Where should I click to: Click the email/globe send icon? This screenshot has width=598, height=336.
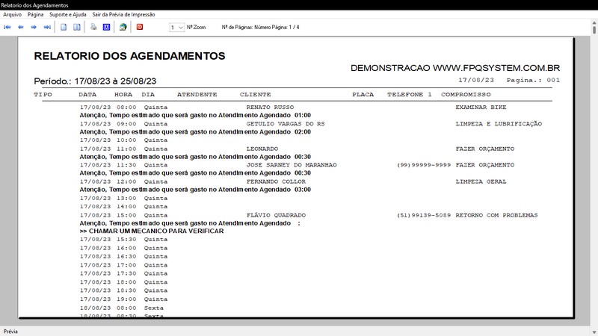[x=123, y=27]
